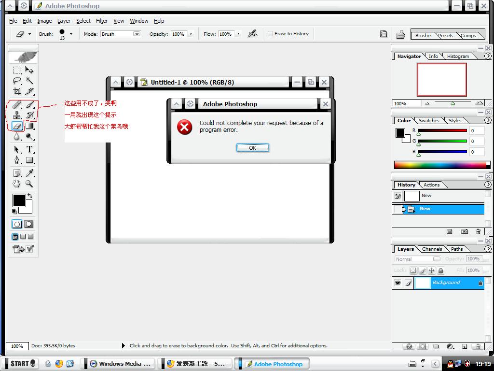Toggle Lock transparent pixels in Layers panel
This screenshot has width=494, height=371.
tap(413, 271)
